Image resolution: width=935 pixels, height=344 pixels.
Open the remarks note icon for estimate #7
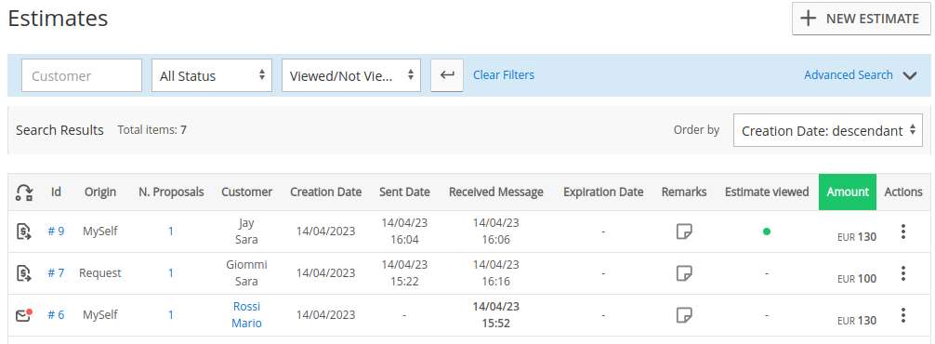684,273
